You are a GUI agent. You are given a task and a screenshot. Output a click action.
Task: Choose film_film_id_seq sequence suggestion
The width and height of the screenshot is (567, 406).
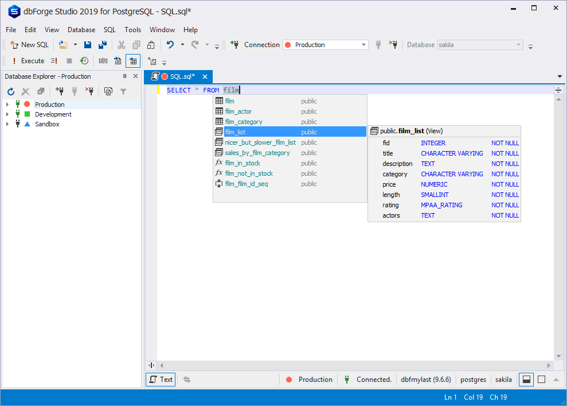[290, 184]
